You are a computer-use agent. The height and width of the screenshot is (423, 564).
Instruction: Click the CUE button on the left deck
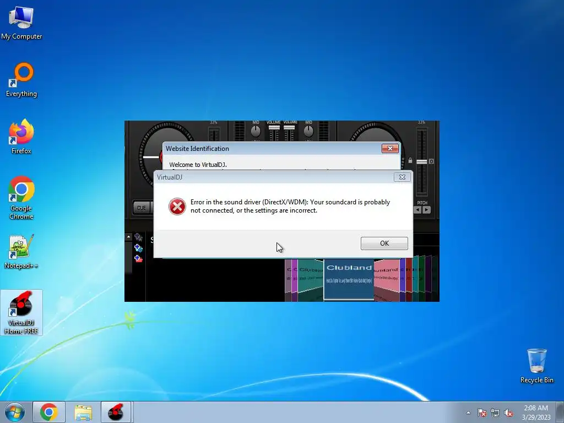coord(141,208)
